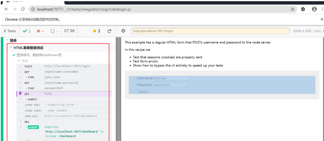Select the ASSERT expected dashboard command
Viewport: 324px width, 141px height.
point(64,132)
